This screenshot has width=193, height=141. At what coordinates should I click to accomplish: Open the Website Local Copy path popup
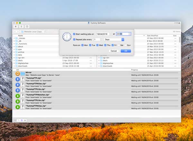point(33,32)
